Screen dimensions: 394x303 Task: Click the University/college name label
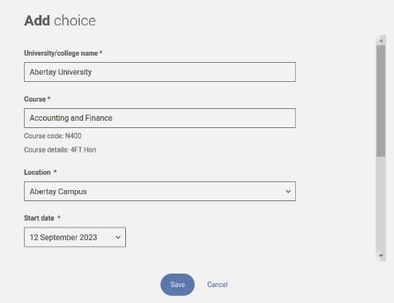click(x=61, y=53)
